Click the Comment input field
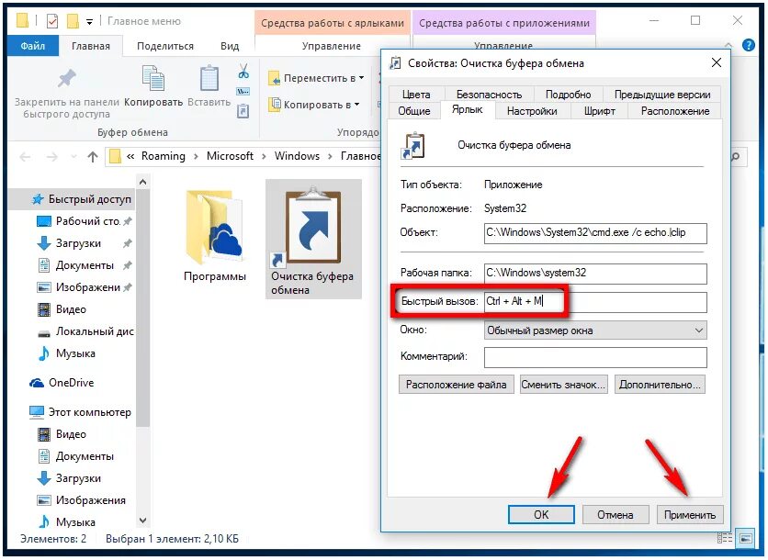The height and width of the screenshot is (560, 768). (x=595, y=357)
